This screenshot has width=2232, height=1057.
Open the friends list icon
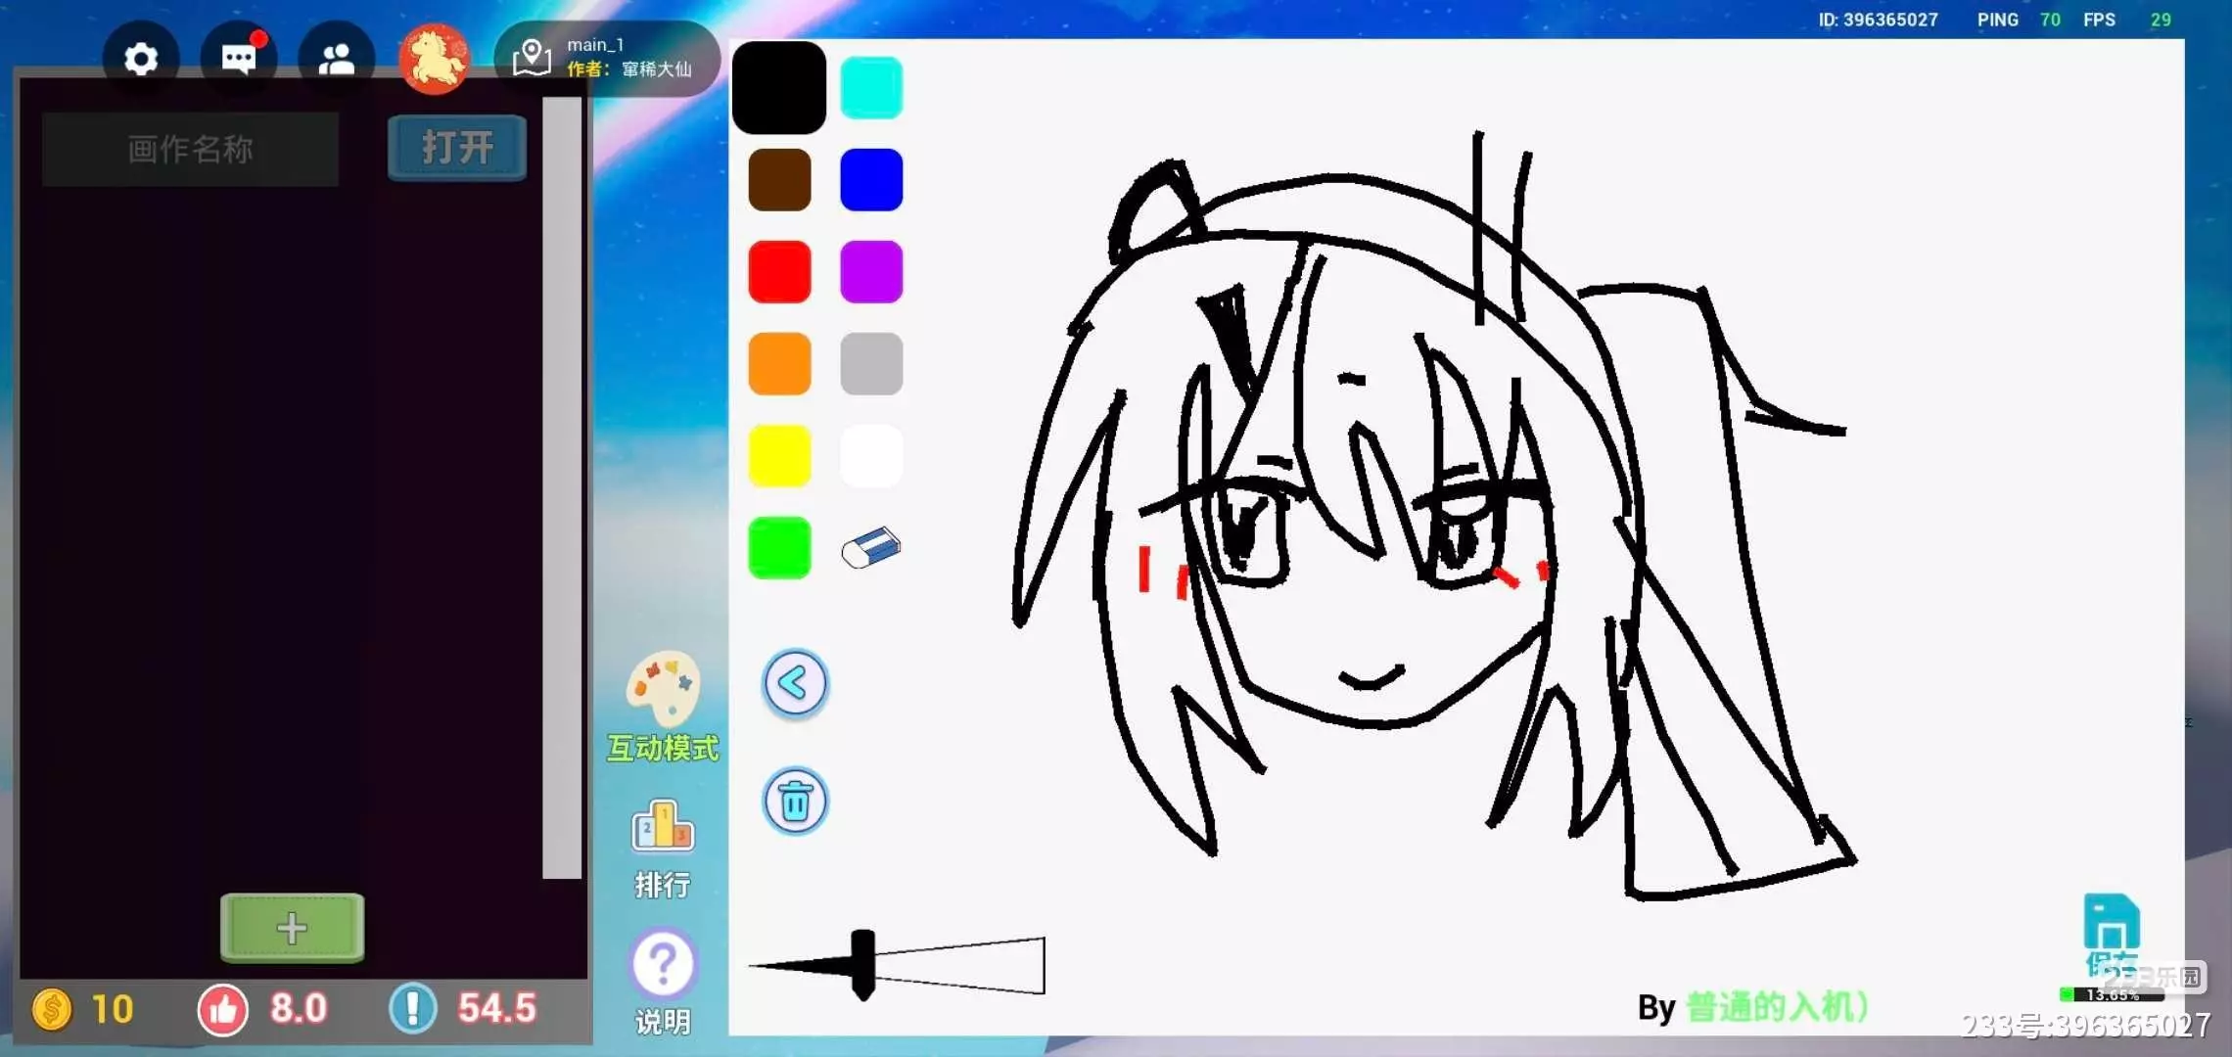[337, 60]
